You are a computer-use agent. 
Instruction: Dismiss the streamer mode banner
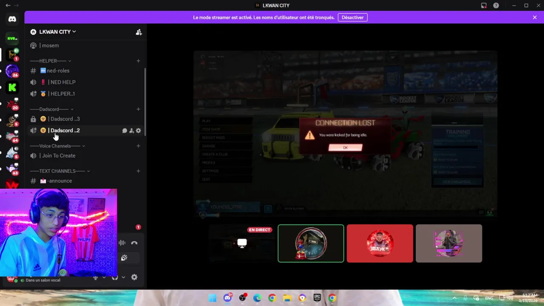coord(535,17)
